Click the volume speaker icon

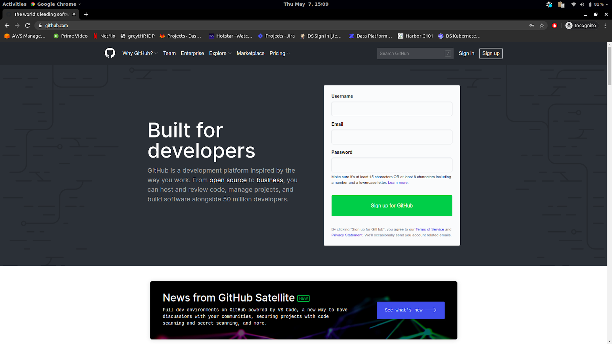click(582, 4)
